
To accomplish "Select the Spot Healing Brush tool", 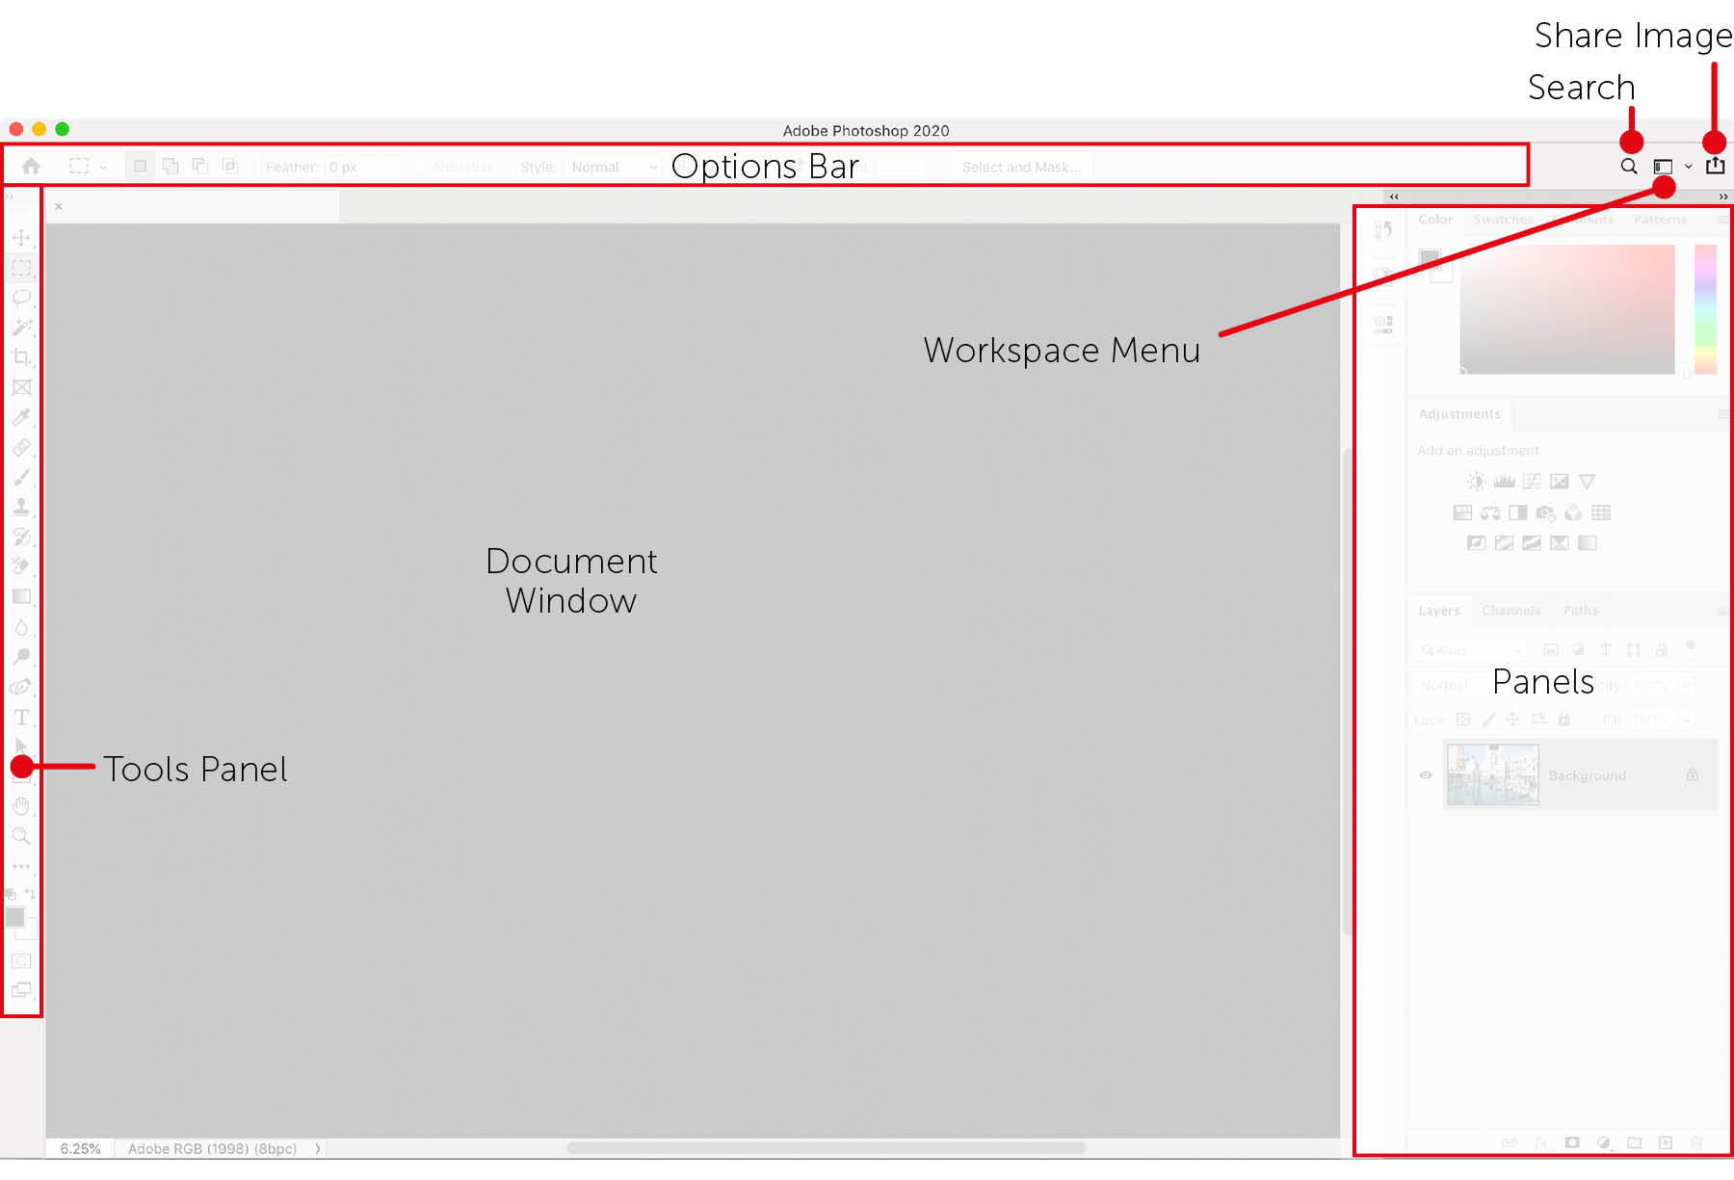I will click(21, 447).
